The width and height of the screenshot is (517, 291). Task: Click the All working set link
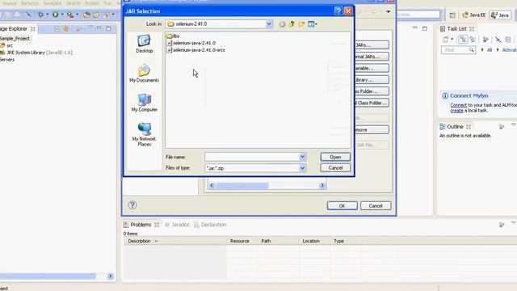click(490, 50)
